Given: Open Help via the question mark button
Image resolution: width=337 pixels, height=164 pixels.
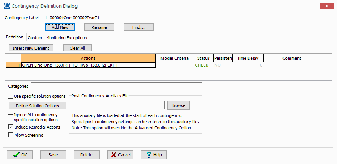Looking at the screenshot, I should point(153,155).
